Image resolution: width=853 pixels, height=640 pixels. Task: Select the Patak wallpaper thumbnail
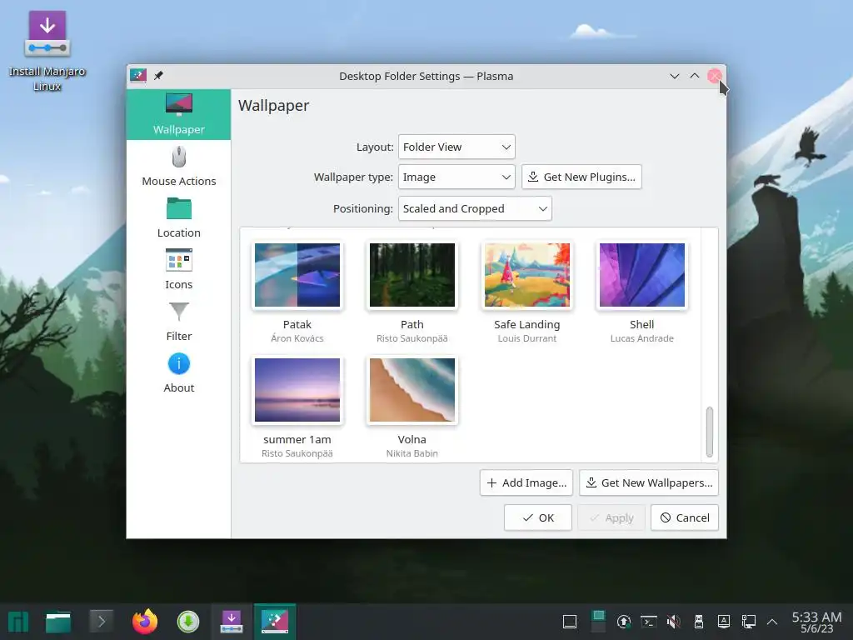pos(297,275)
